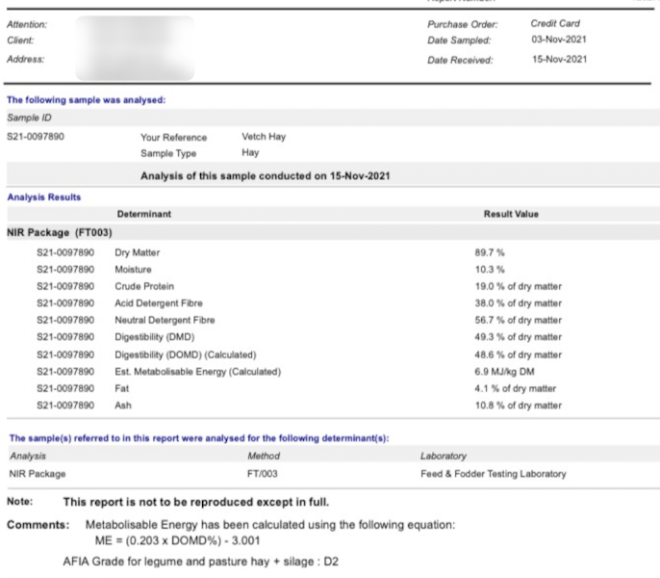This screenshot has height=578, width=660.
Task: Select the Feed & Fodder Testing Laboratory text
Action: [x=493, y=473]
